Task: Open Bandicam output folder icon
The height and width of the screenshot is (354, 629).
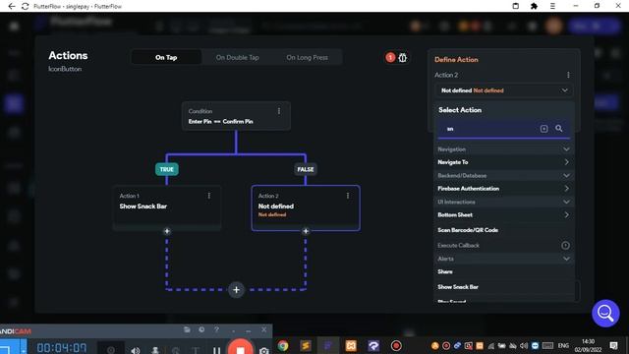Action: [187, 329]
